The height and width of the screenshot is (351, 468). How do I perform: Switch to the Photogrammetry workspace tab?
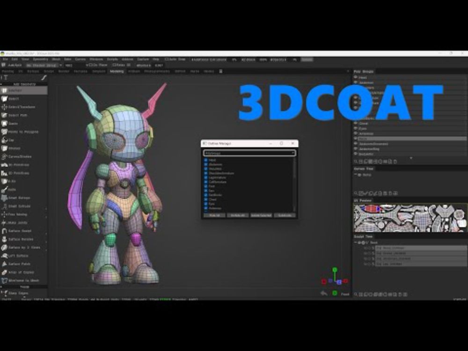tap(157, 71)
